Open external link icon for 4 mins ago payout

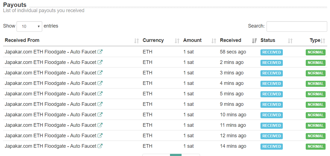(100, 83)
